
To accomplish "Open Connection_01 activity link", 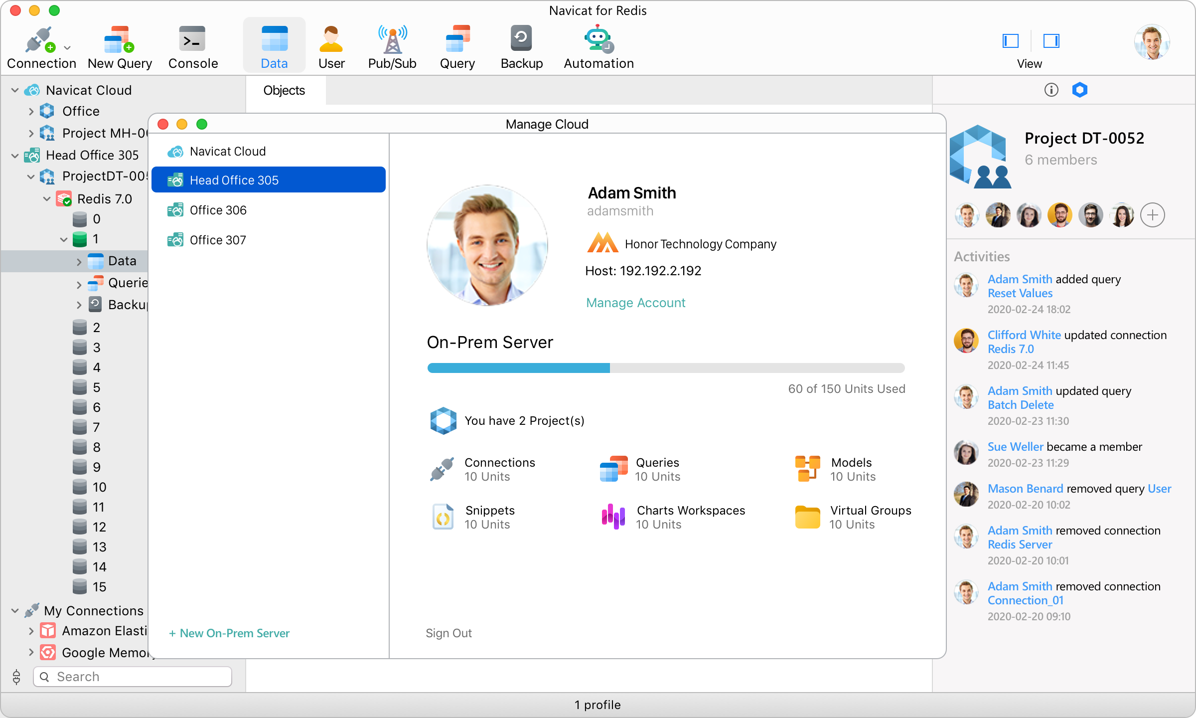I will click(x=1026, y=600).
